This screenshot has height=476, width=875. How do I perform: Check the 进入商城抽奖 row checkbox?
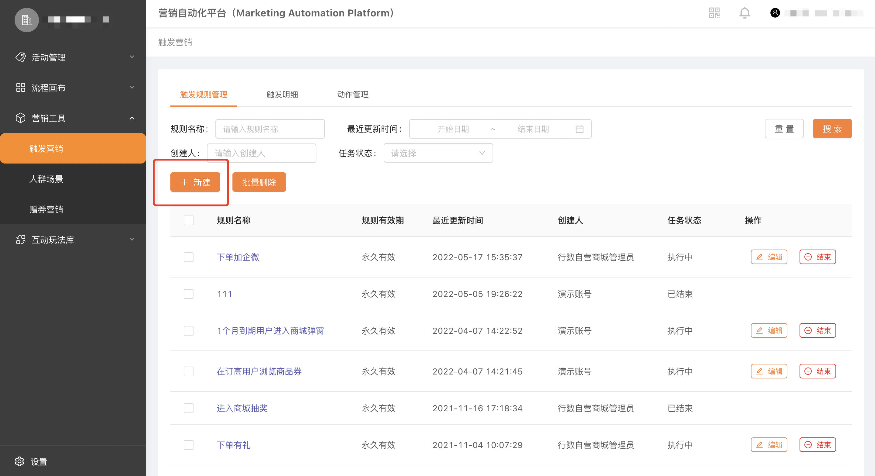pyautogui.click(x=189, y=408)
